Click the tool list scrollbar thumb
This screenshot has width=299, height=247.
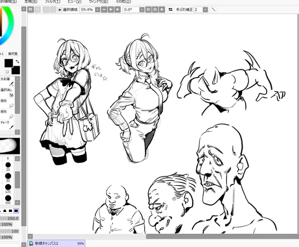pyautogui.click(x=17, y=98)
